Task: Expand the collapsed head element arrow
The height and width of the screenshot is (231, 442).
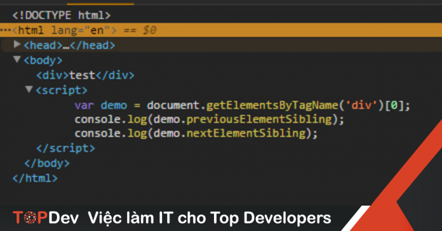Action: coord(17,44)
